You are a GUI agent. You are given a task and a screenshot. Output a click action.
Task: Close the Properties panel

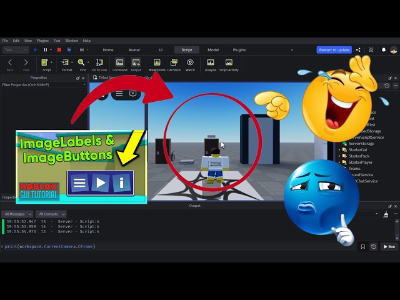click(83, 78)
